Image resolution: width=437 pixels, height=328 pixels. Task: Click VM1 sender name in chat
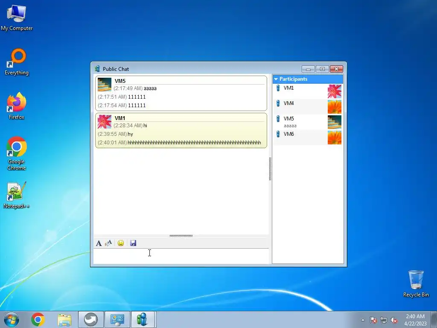pyautogui.click(x=120, y=118)
